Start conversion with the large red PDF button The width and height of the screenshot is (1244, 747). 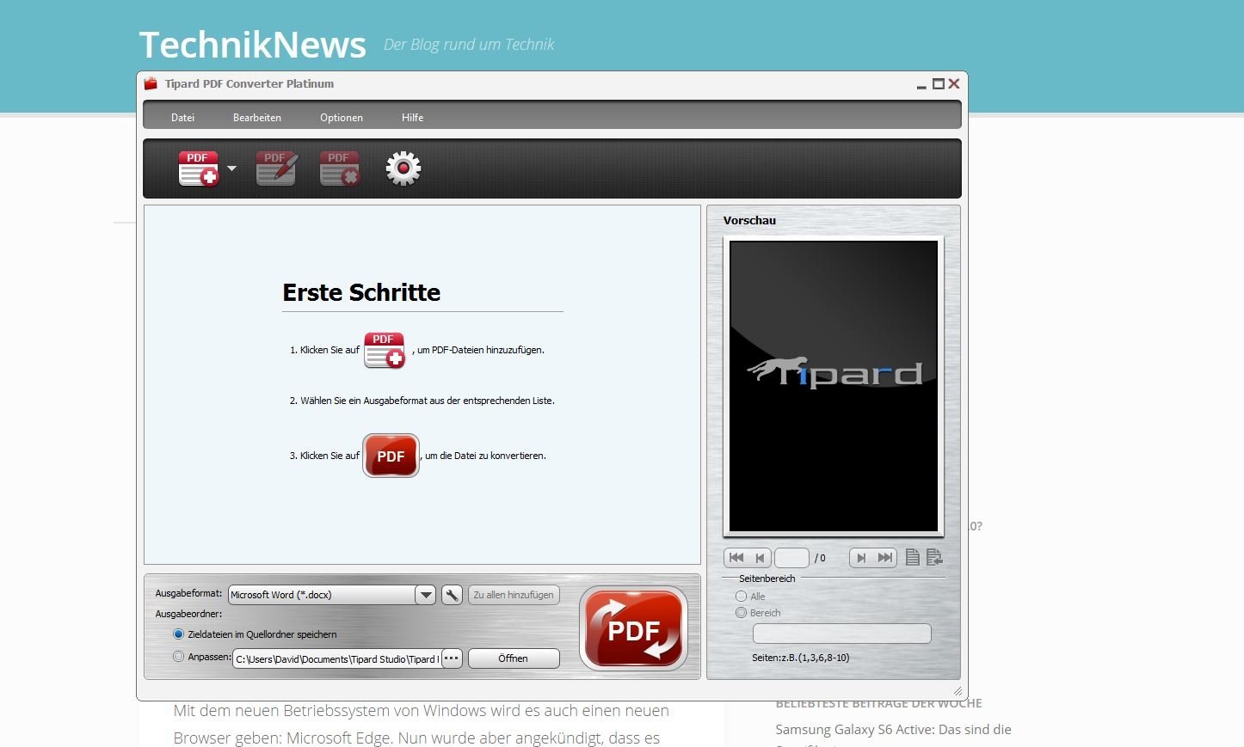tap(633, 628)
